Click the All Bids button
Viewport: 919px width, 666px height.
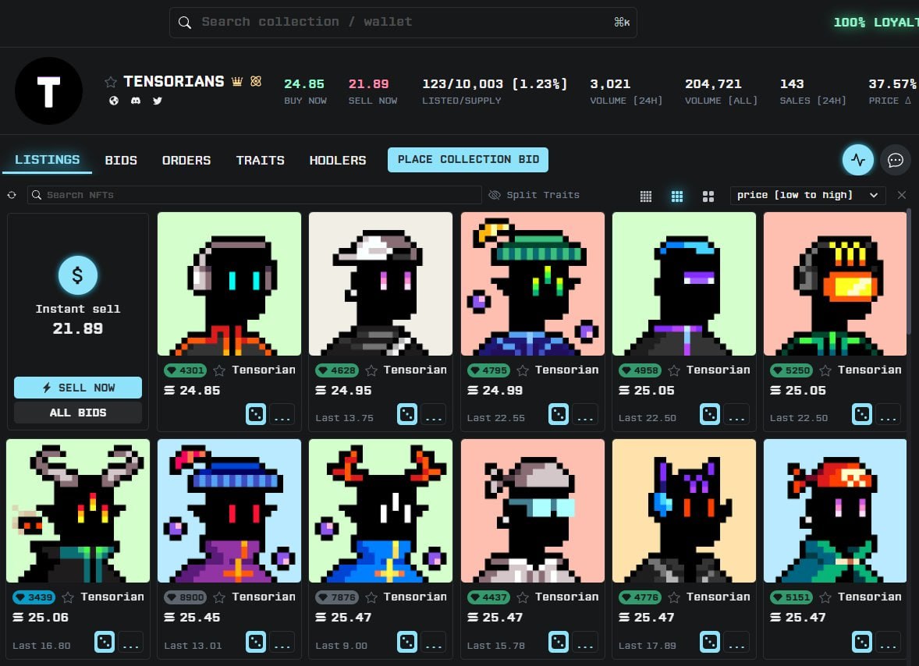click(78, 413)
